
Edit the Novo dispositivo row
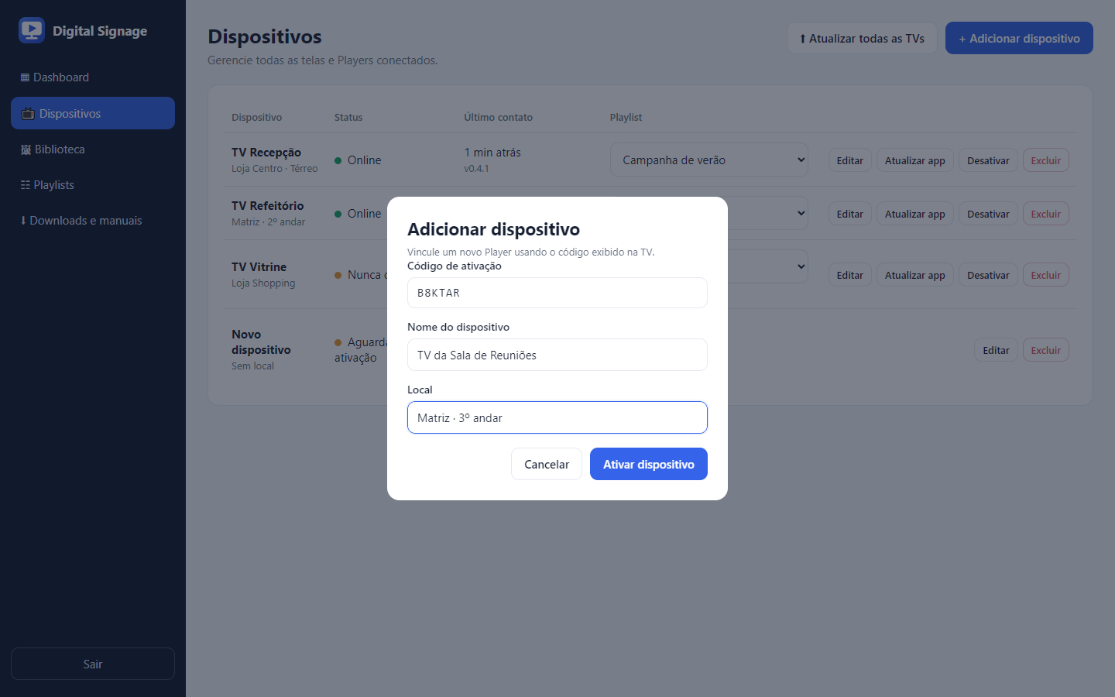(996, 350)
